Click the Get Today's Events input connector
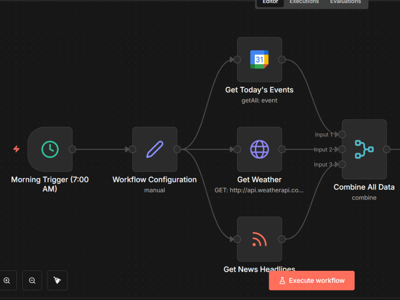The width and height of the screenshot is (400, 300). tap(237, 60)
